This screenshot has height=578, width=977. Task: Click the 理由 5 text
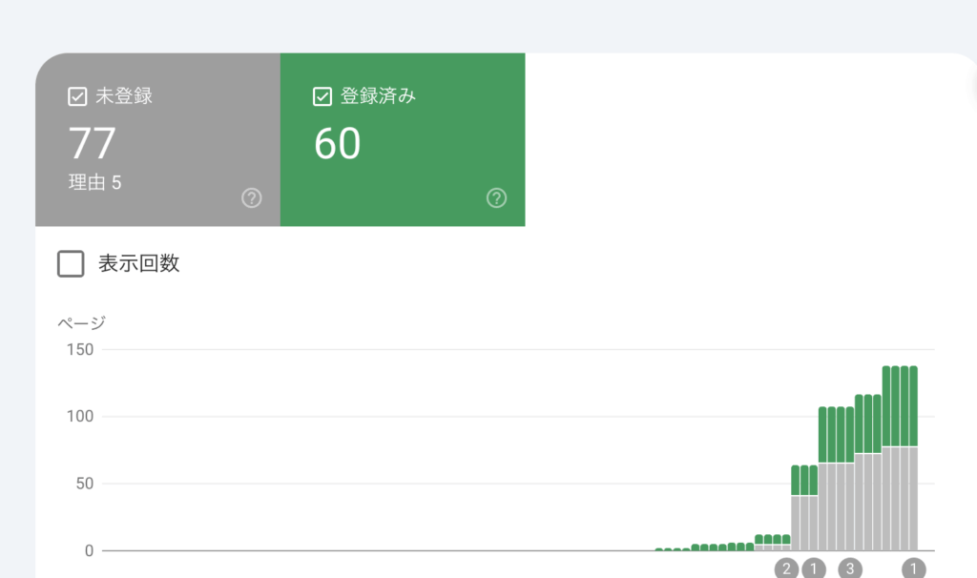[x=94, y=182]
